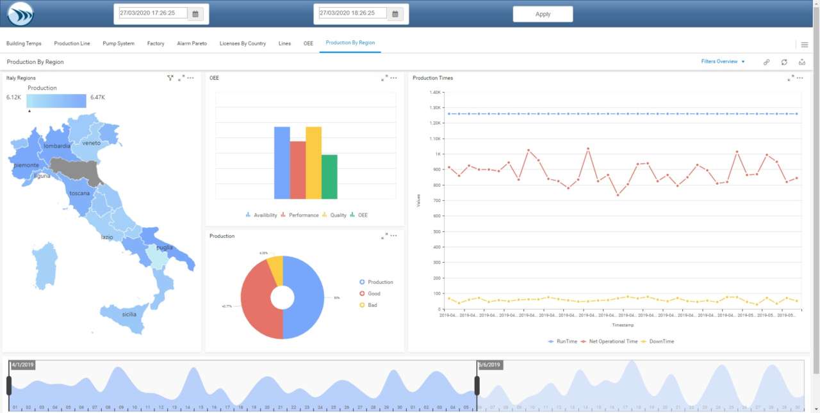Viewport: 820px width, 413px height.
Task: Switch to the Alarm Pareto tab
Action: click(192, 43)
